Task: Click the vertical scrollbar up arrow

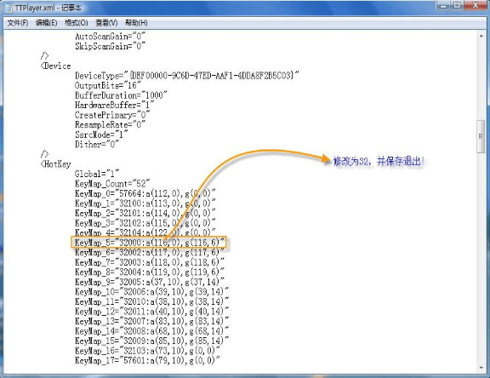Action: 481,36
